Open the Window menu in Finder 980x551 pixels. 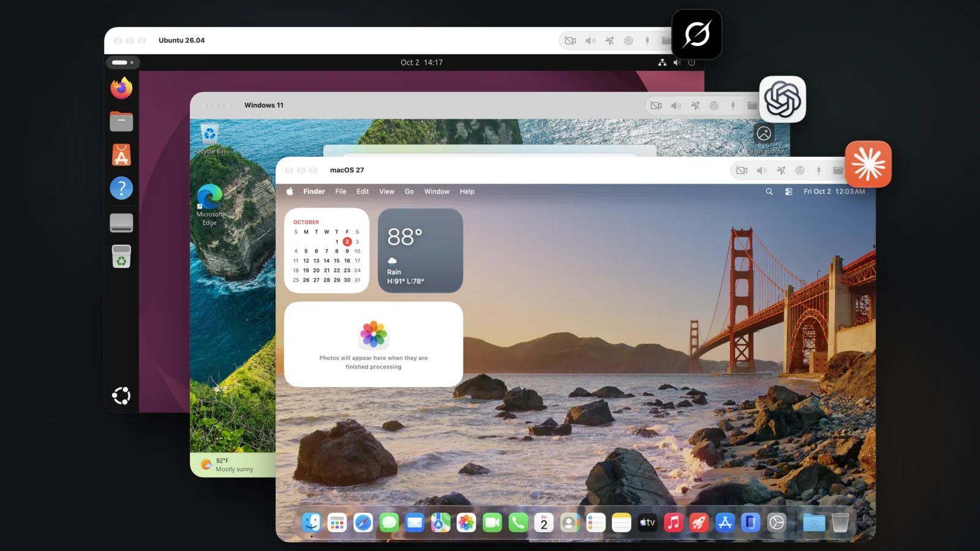[437, 192]
